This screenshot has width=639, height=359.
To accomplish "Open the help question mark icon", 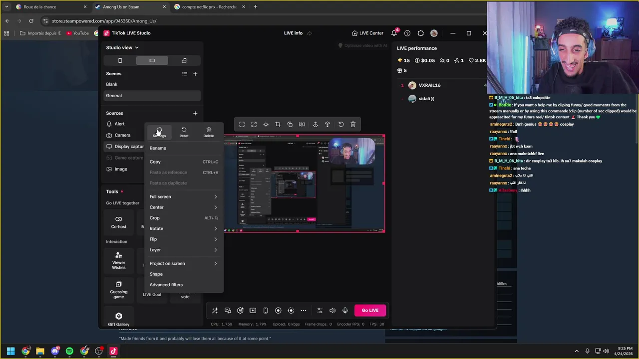I will pos(407,33).
